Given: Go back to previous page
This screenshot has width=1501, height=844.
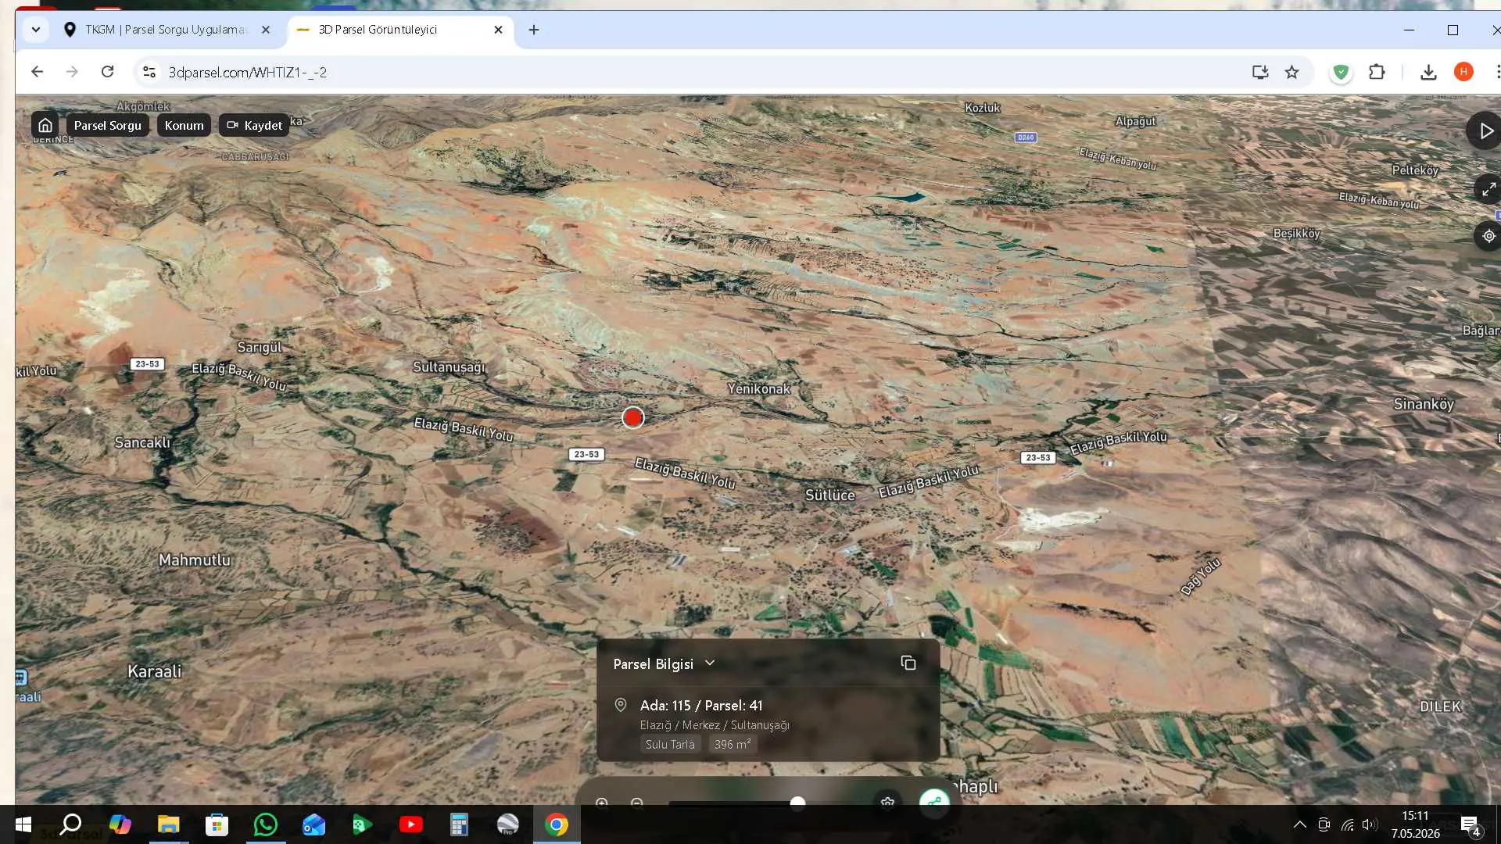Looking at the screenshot, I should [37, 72].
